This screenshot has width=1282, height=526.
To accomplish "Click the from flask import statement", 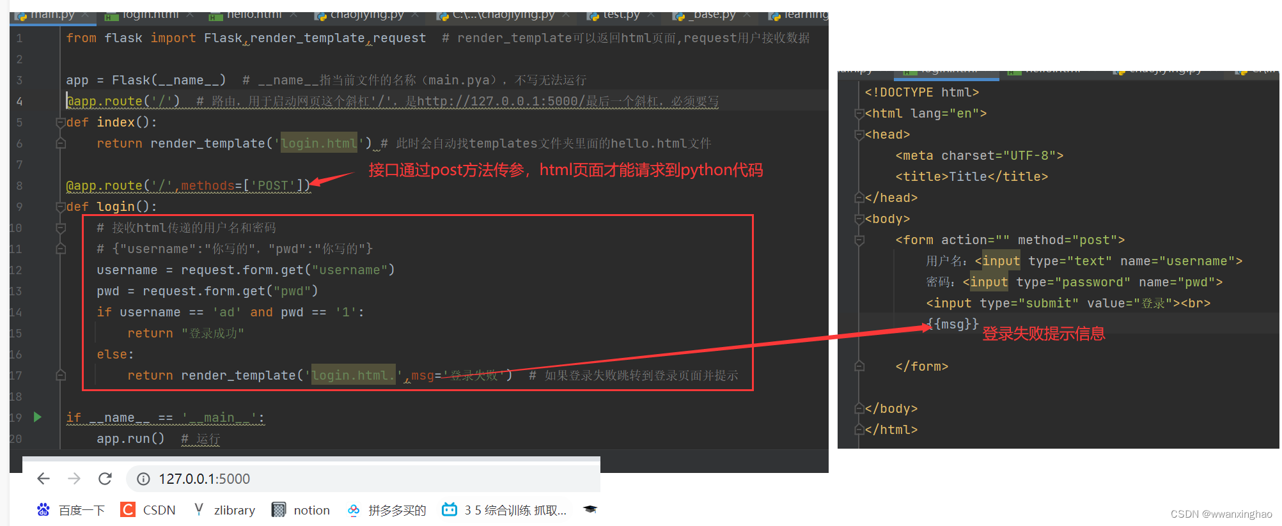I will click(246, 38).
